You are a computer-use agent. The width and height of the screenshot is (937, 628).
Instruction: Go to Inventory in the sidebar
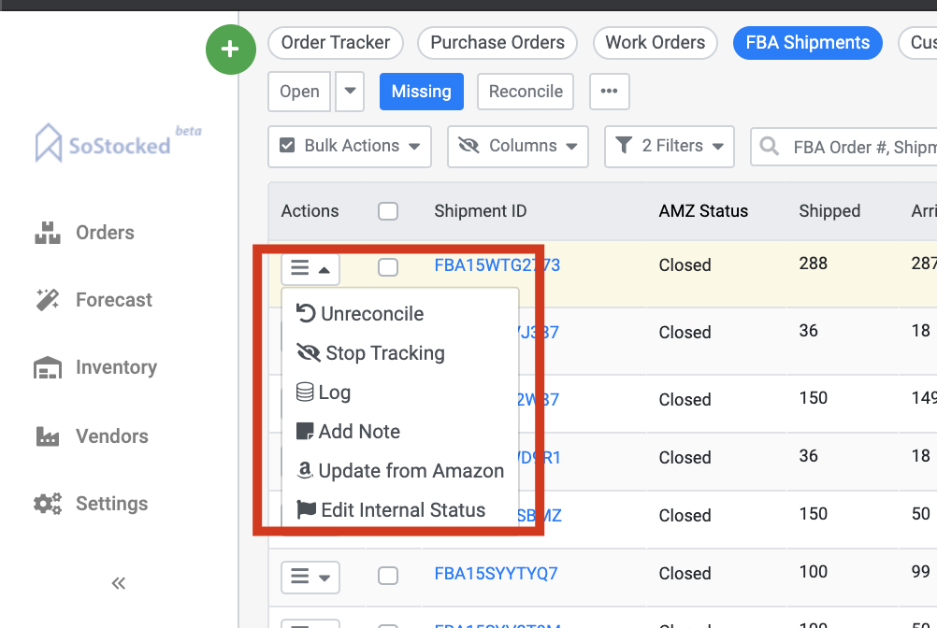(95, 367)
